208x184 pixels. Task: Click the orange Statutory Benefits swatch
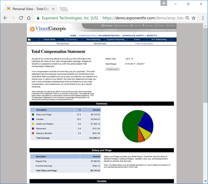point(33,133)
